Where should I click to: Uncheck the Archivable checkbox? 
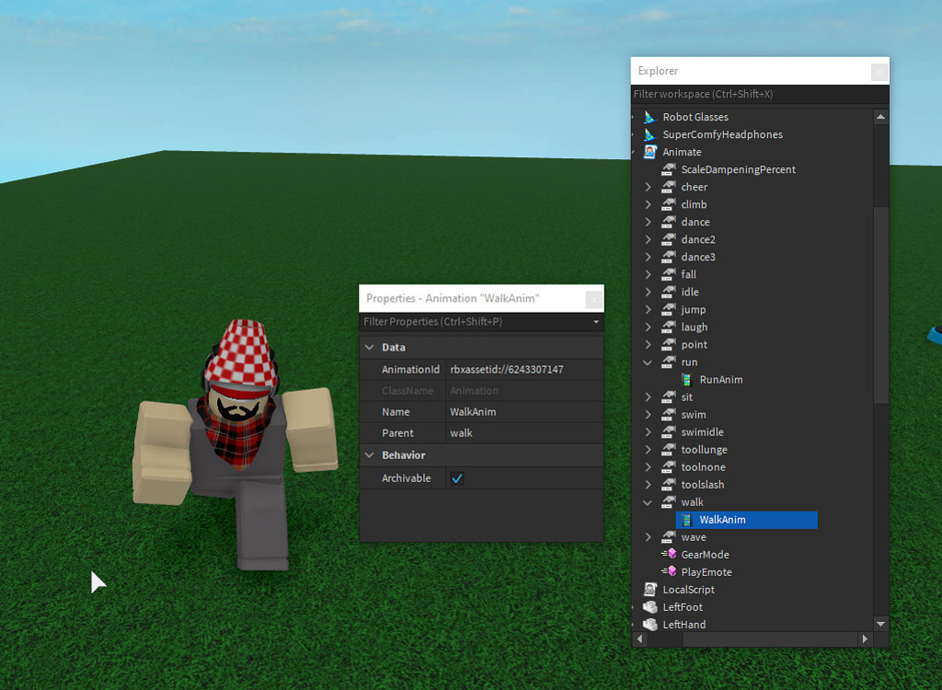456,477
